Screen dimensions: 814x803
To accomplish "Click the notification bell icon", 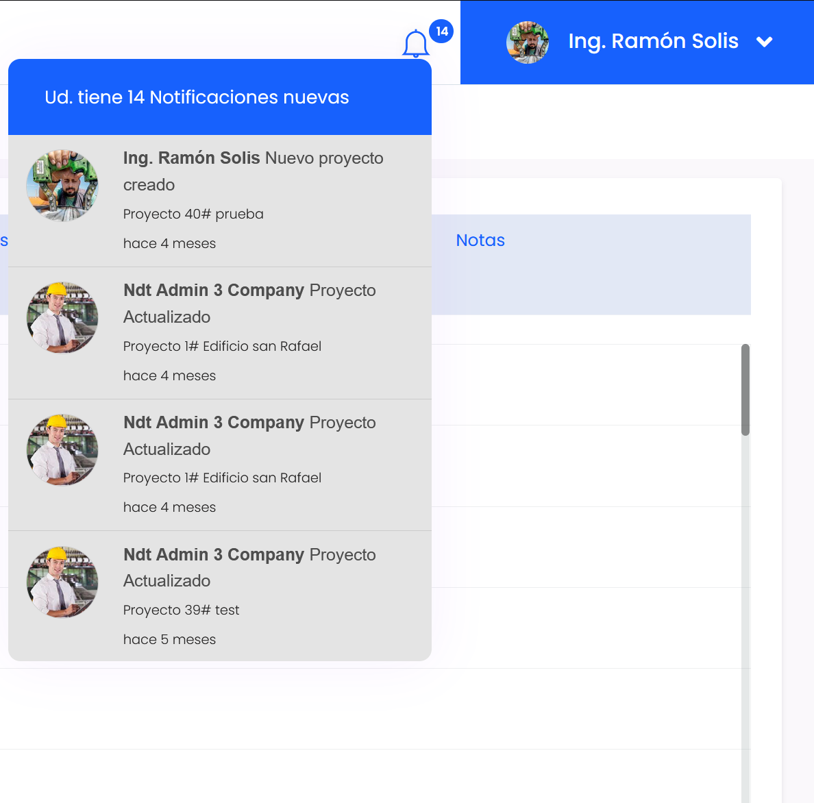I will 415,44.
